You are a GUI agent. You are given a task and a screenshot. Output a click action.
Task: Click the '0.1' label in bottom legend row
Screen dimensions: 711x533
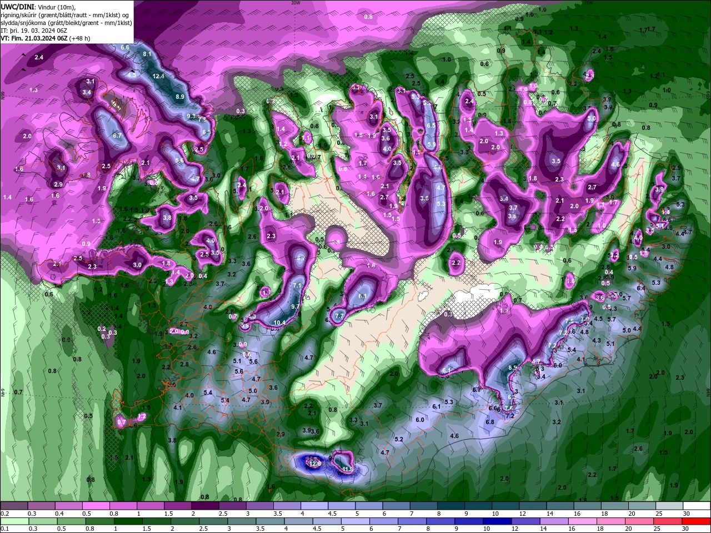[4, 529]
